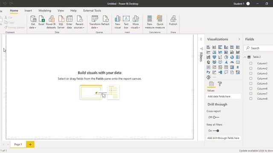
Task: Enable the Column5 field
Action: pos(251,83)
